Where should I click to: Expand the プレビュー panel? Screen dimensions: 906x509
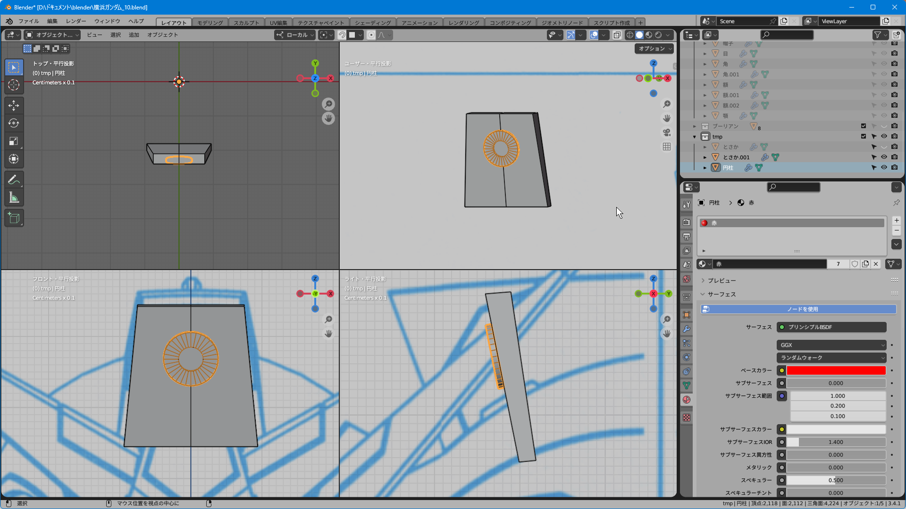pos(721,280)
